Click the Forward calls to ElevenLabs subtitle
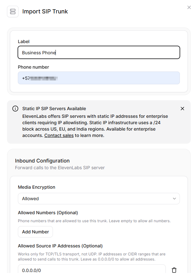 click(x=60, y=168)
